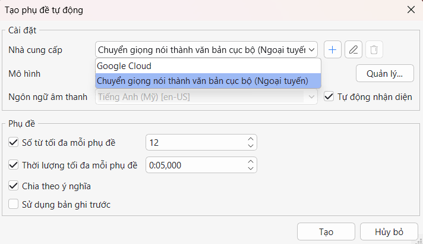Increase max words with up arrow
The width and height of the screenshot is (423, 244).
click(x=251, y=139)
